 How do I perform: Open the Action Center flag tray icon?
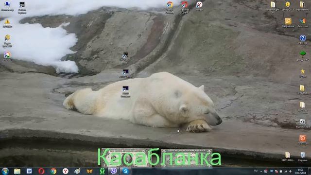pyautogui.click(x=276, y=171)
